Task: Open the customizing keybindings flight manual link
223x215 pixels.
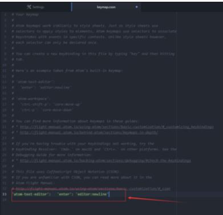Action: pyautogui.click(x=117, y=127)
